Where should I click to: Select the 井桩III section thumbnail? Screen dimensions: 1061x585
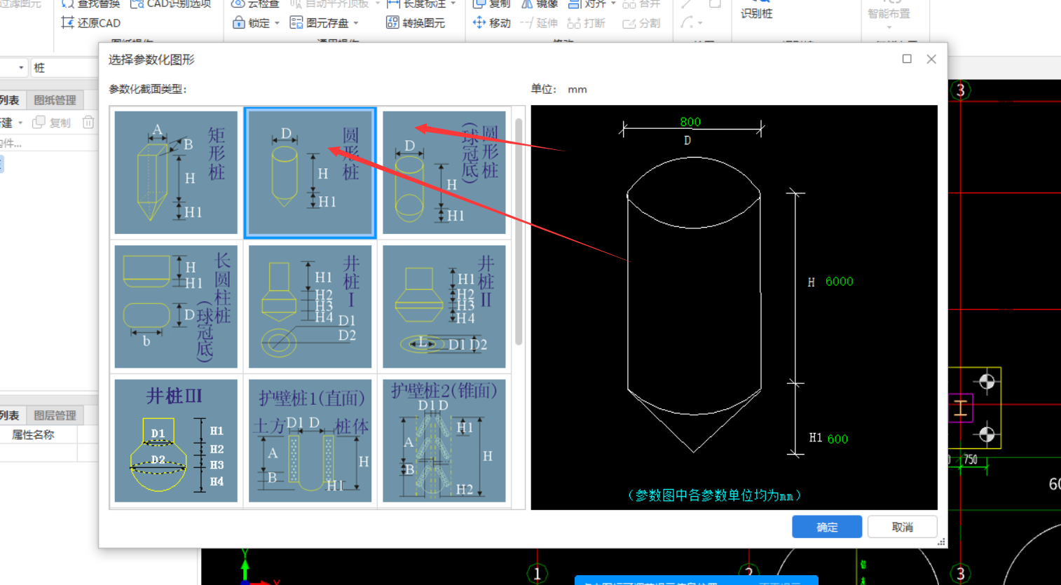click(176, 441)
